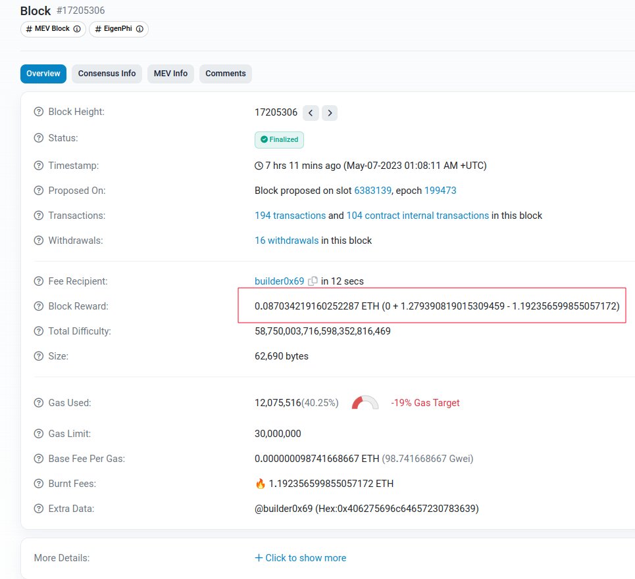Click the EigenPhi tag

click(x=118, y=29)
